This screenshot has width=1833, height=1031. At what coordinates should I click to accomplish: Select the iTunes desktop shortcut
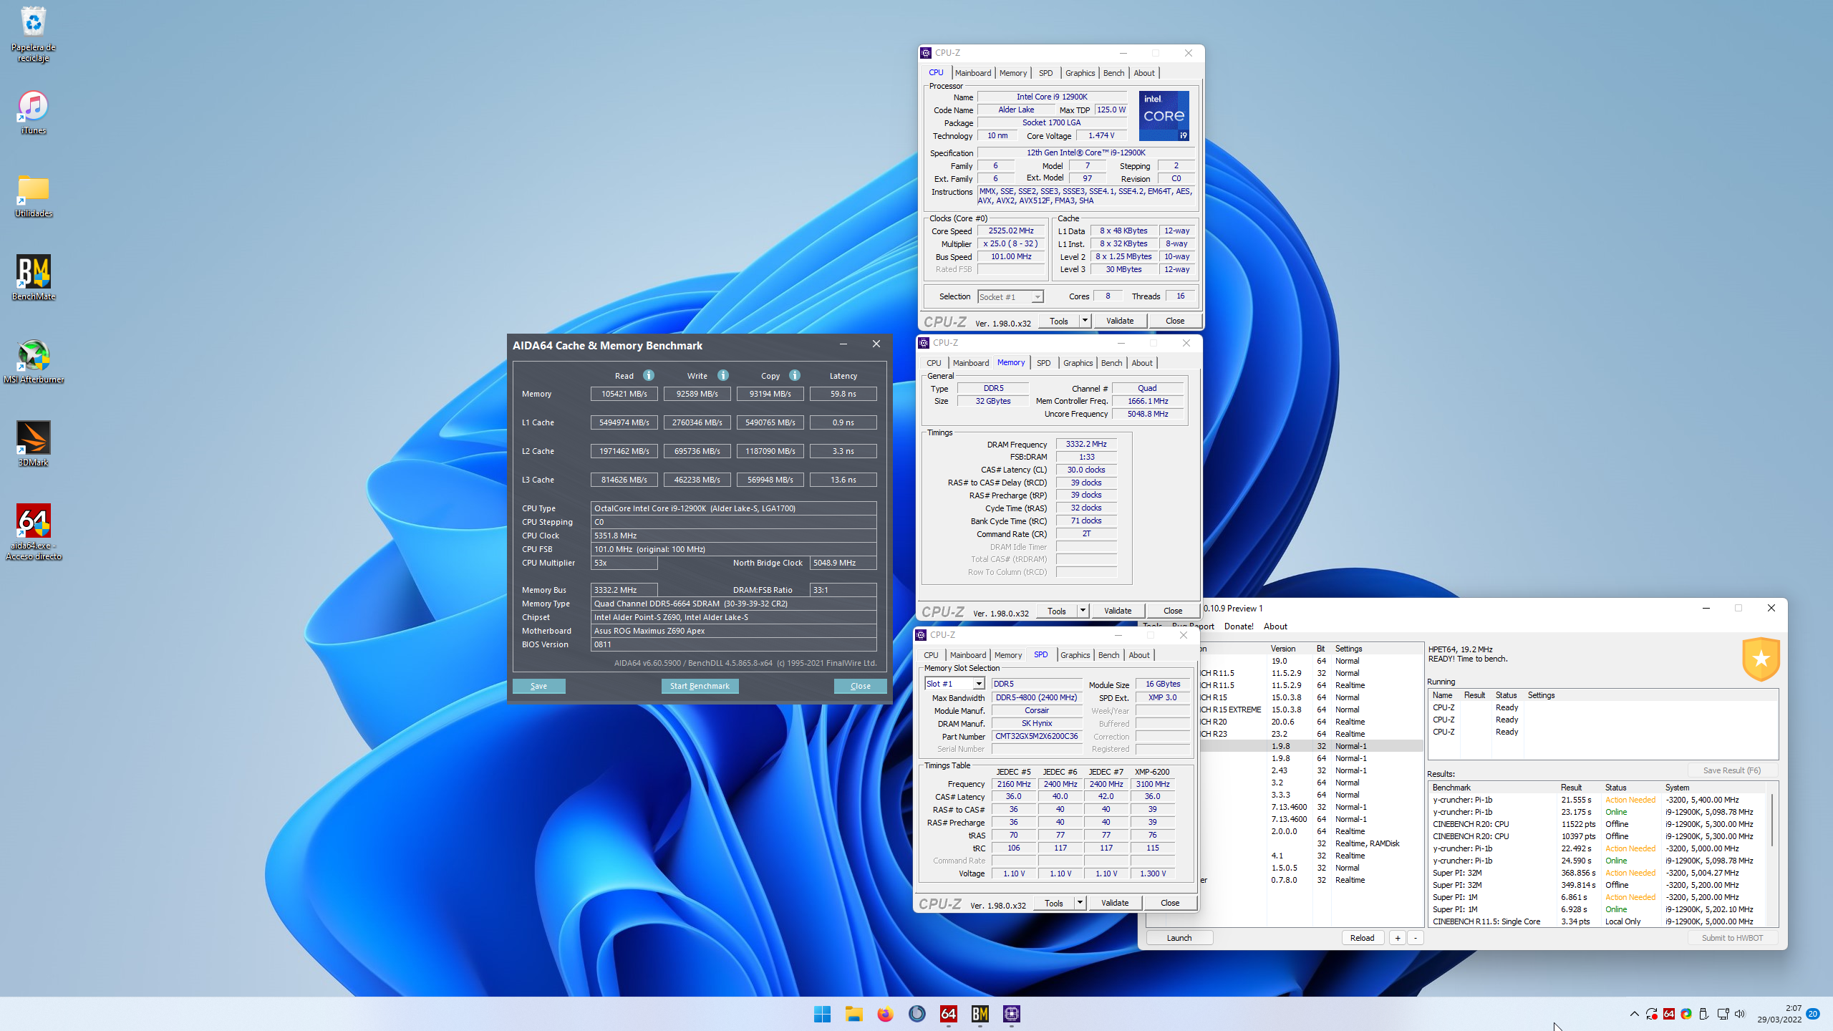point(33,113)
